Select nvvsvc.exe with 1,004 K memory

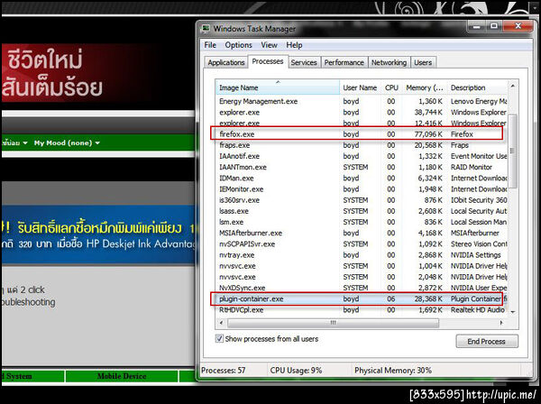(x=362, y=266)
